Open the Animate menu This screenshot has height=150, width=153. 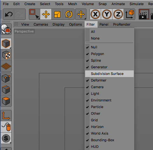[x=118, y=4]
